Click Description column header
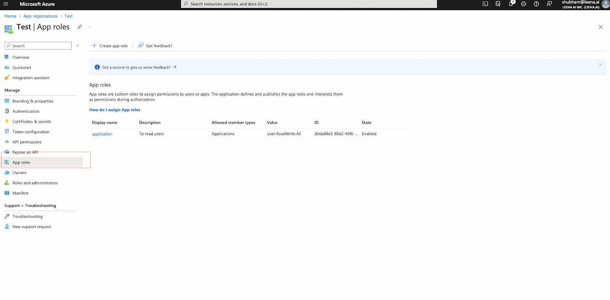Image resolution: width=610 pixels, height=300 pixels. click(x=150, y=123)
